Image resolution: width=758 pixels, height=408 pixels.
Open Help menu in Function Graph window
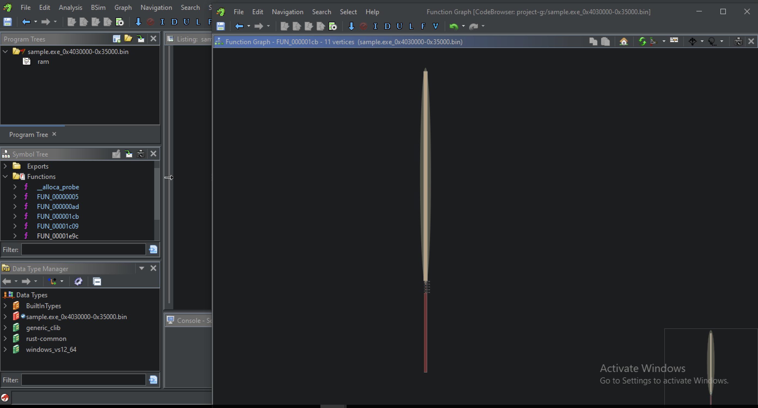click(x=372, y=12)
